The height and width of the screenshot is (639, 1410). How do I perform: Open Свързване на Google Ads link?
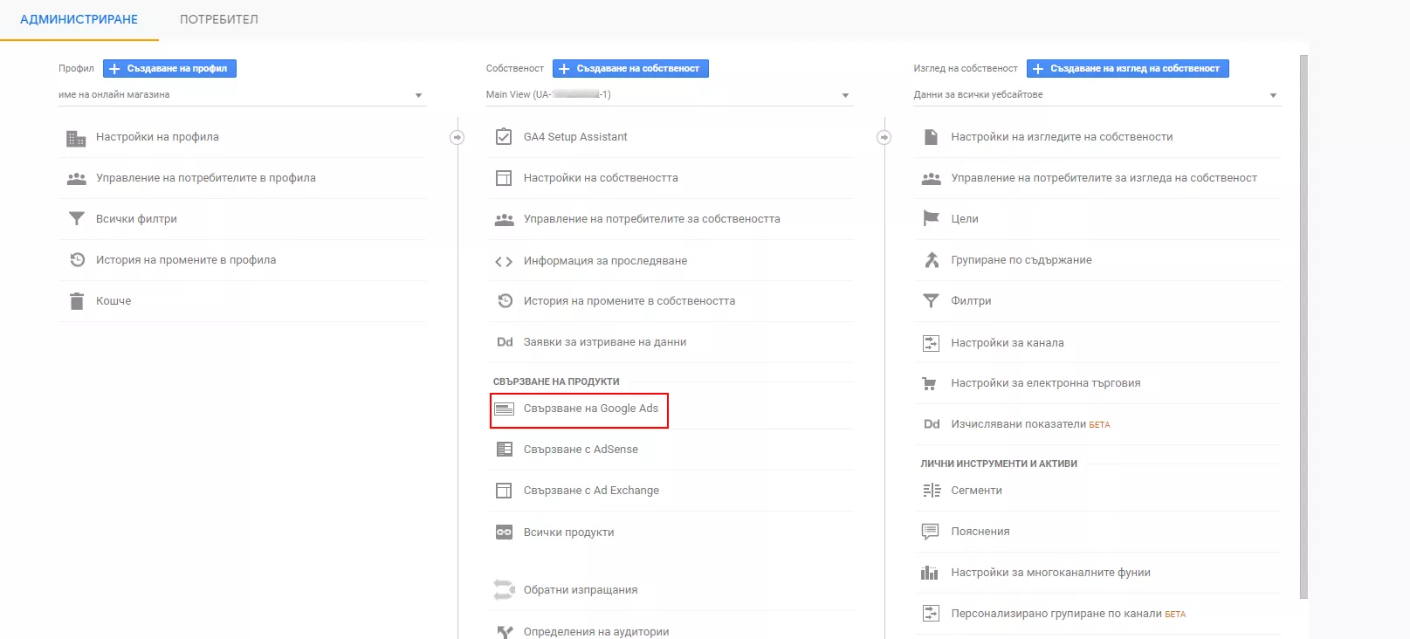[591, 409]
